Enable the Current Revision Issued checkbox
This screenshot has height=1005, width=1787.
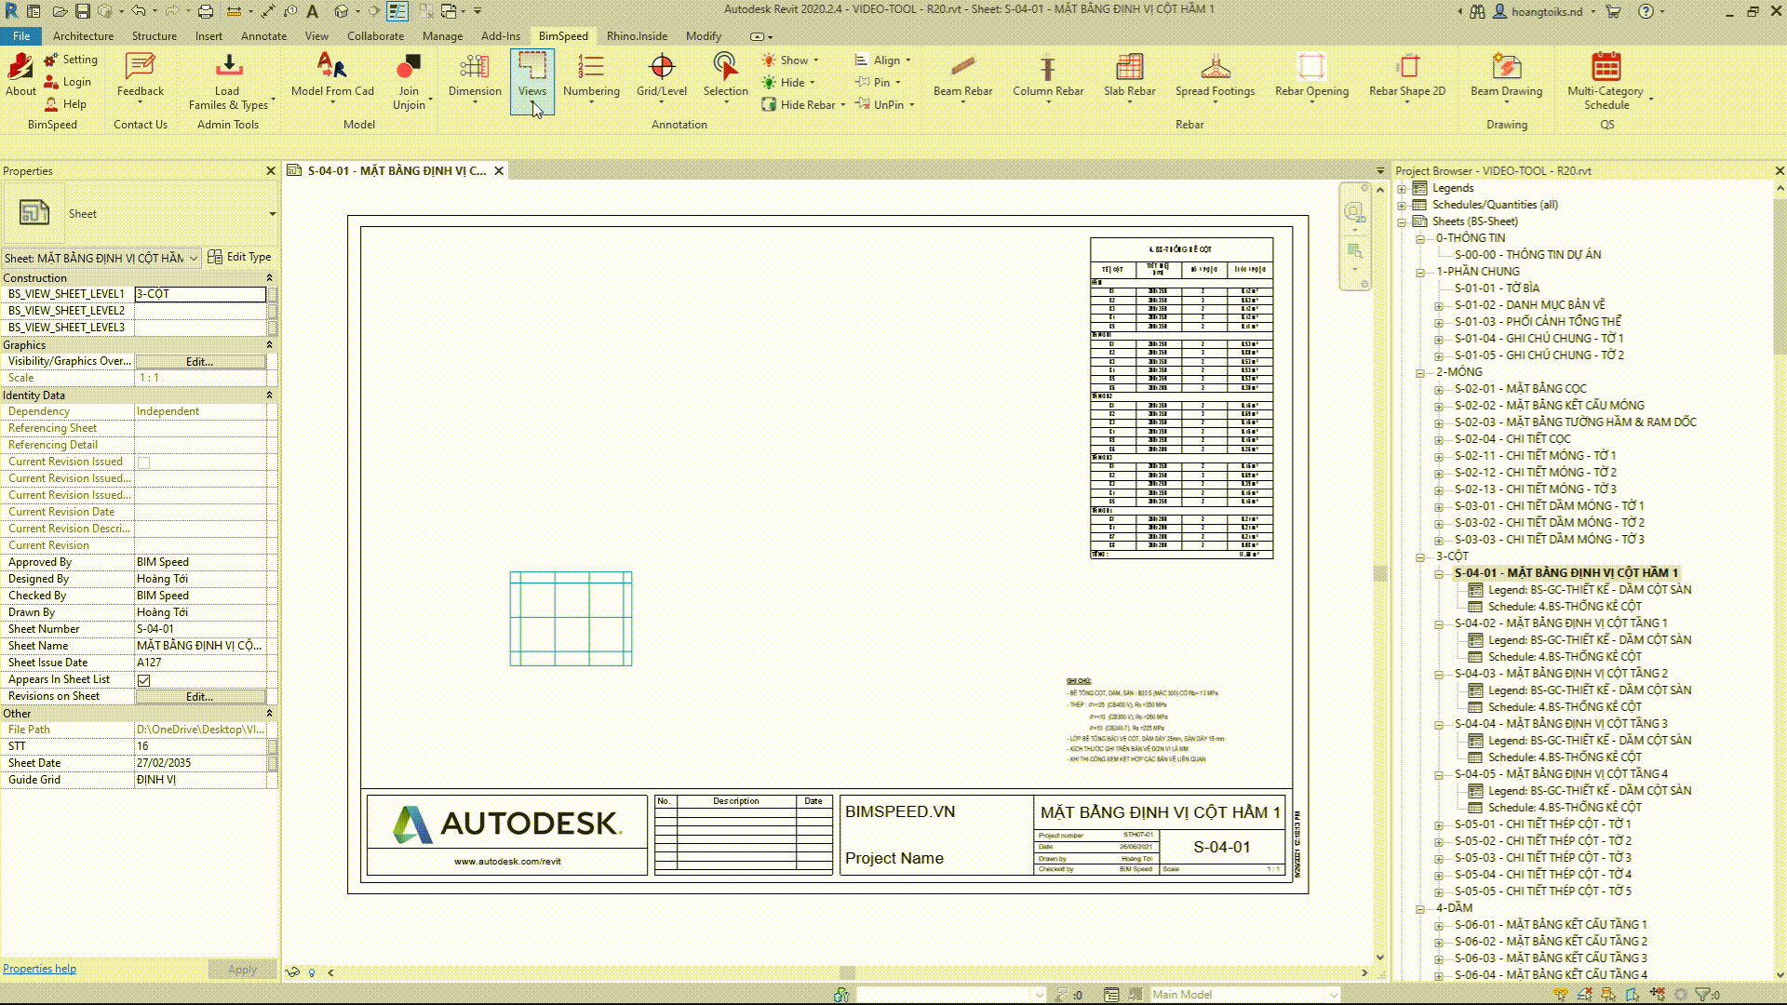[144, 461]
